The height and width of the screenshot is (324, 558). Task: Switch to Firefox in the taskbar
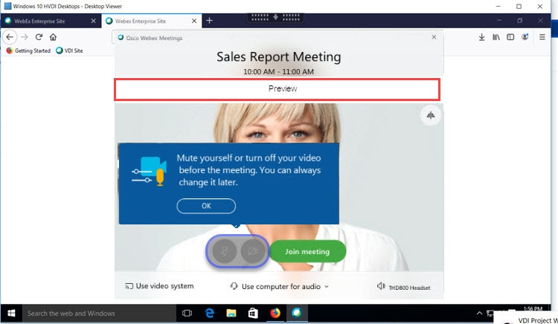(x=275, y=314)
